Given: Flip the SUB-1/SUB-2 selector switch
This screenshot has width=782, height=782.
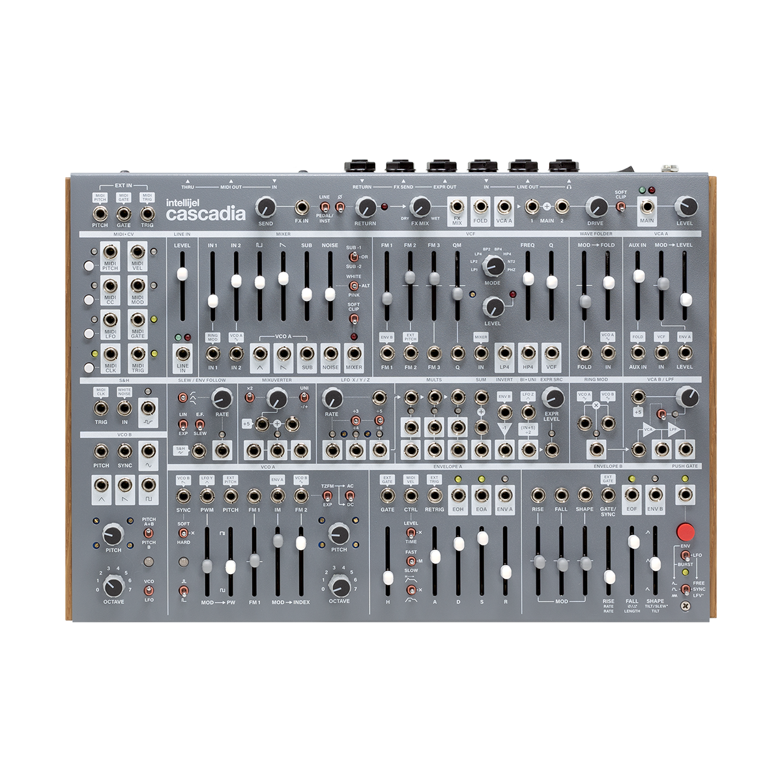Looking at the screenshot, I should tap(355, 257).
